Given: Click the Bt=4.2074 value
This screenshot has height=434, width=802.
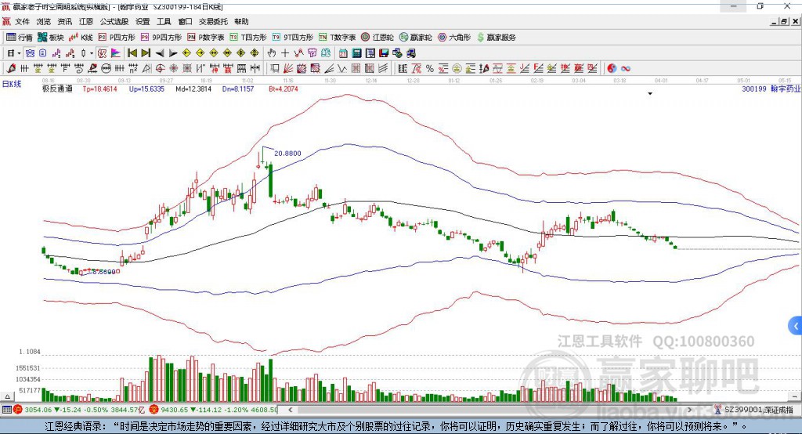Looking at the screenshot, I should pos(284,89).
